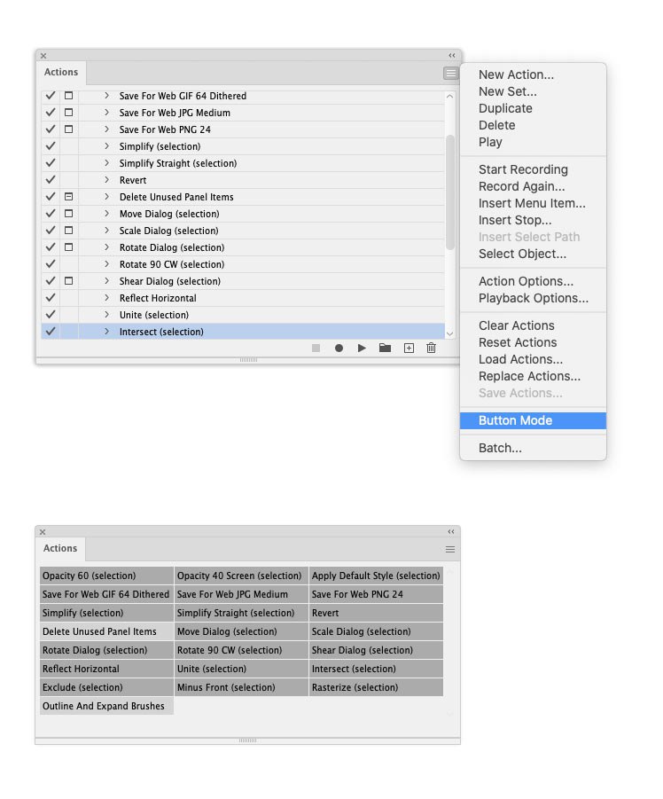The width and height of the screenshot is (663, 799).
Task: Uncheck the Simplify Straight (selection) checkmark
Action: [x=51, y=163]
